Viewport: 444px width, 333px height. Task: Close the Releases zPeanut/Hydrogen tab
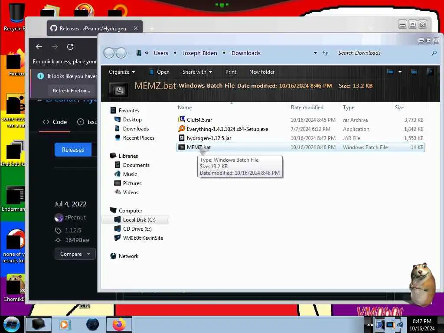pos(136,28)
